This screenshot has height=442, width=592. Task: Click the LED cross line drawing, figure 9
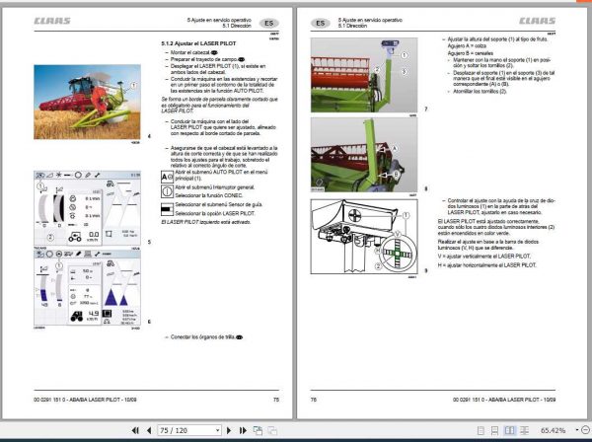[364, 237]
